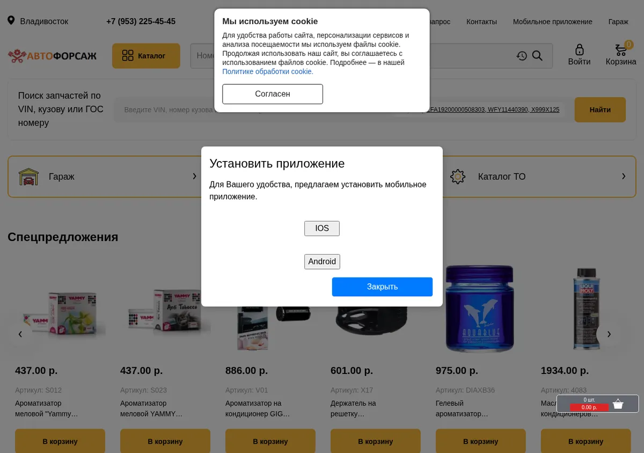Viewport: 644px width, 453px height.
Task: Open the search history clock icon
Action: tap(522, 56)
